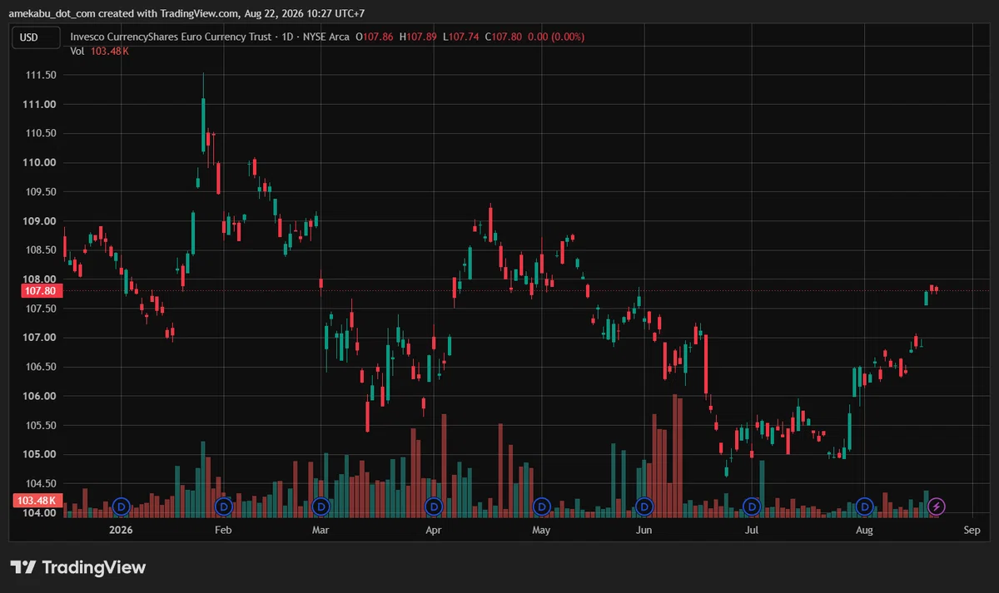Open the USD currency selector

(x=35, y=37)
